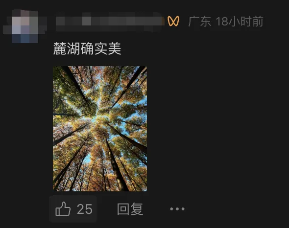289x228 pixels.
Task: Open the three-dot more options menu
Action: pos(177,209)
